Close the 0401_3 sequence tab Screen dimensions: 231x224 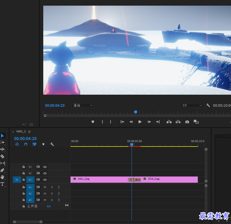click(13, 132)
